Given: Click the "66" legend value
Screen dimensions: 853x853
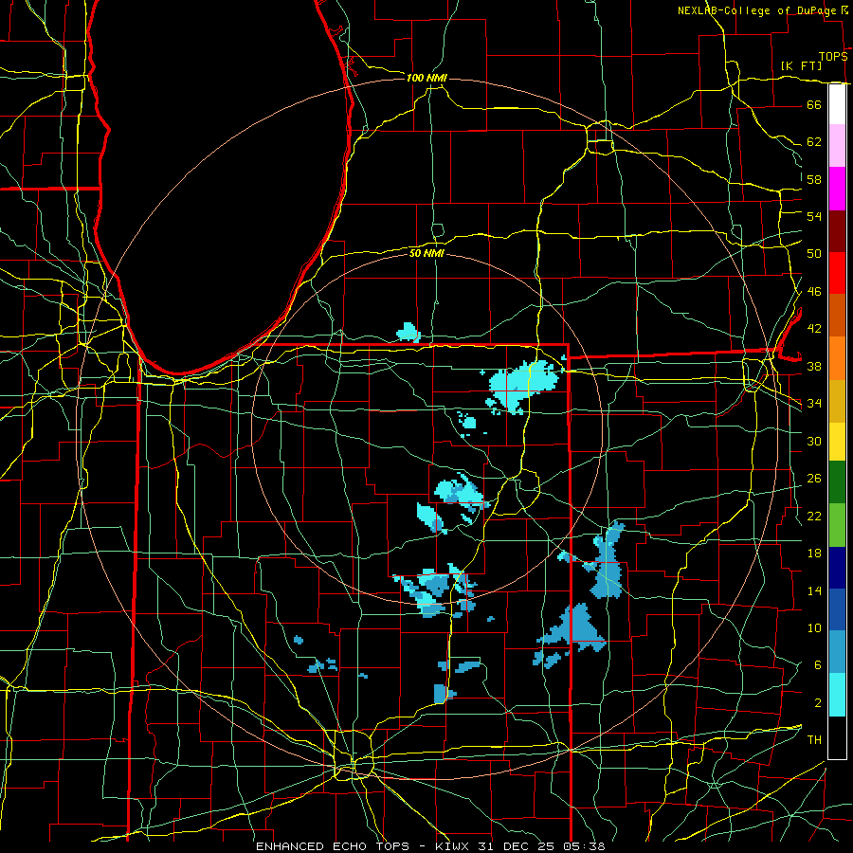Looking at the screenshot, I should tap(814, 105).
